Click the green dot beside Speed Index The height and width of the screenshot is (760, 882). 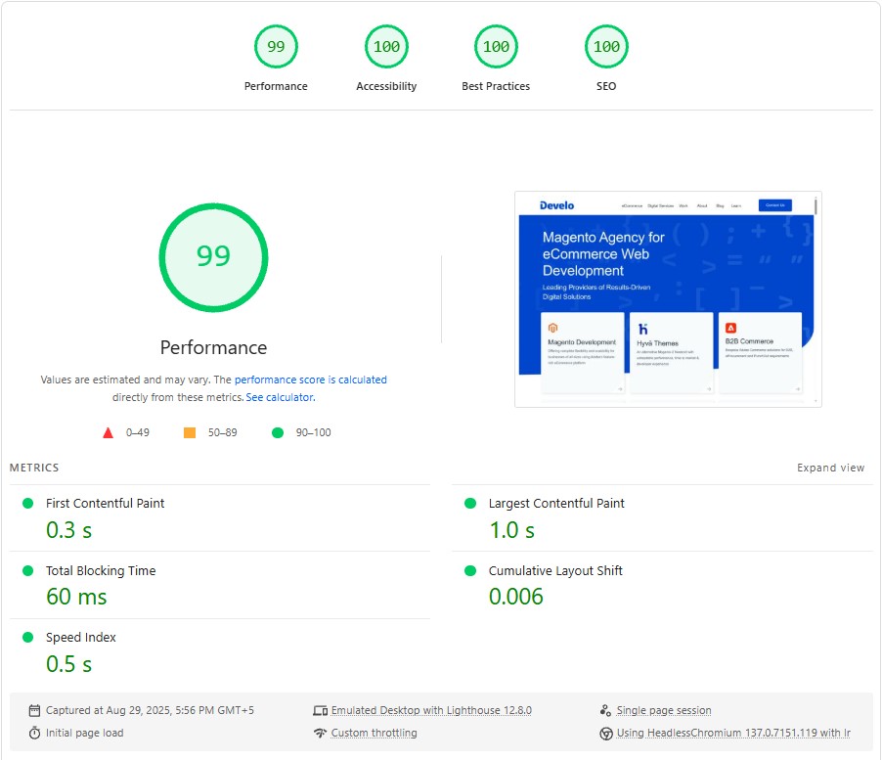click(26, 637)
